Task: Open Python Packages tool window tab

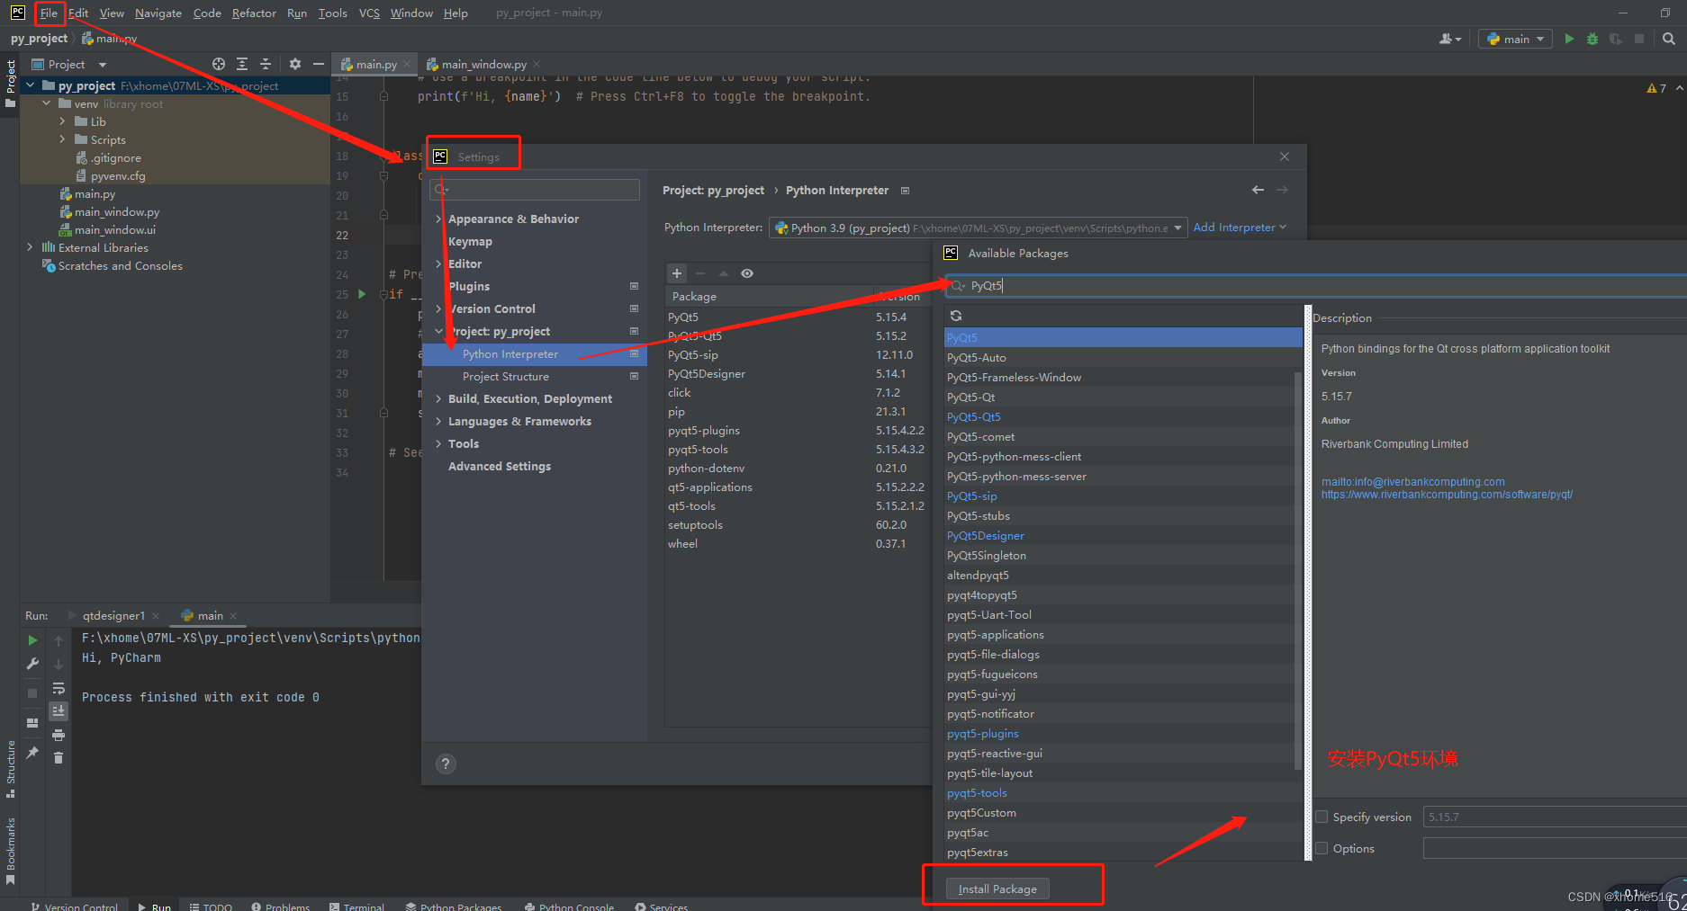Action: point(454,907)
